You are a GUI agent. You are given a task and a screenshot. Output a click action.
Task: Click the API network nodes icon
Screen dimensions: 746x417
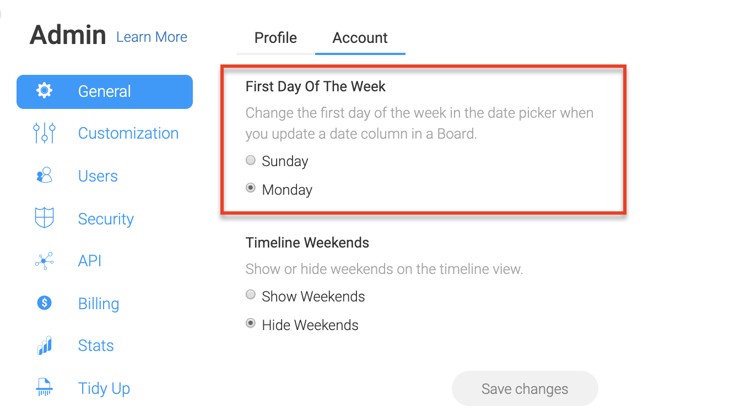[44, 261]
